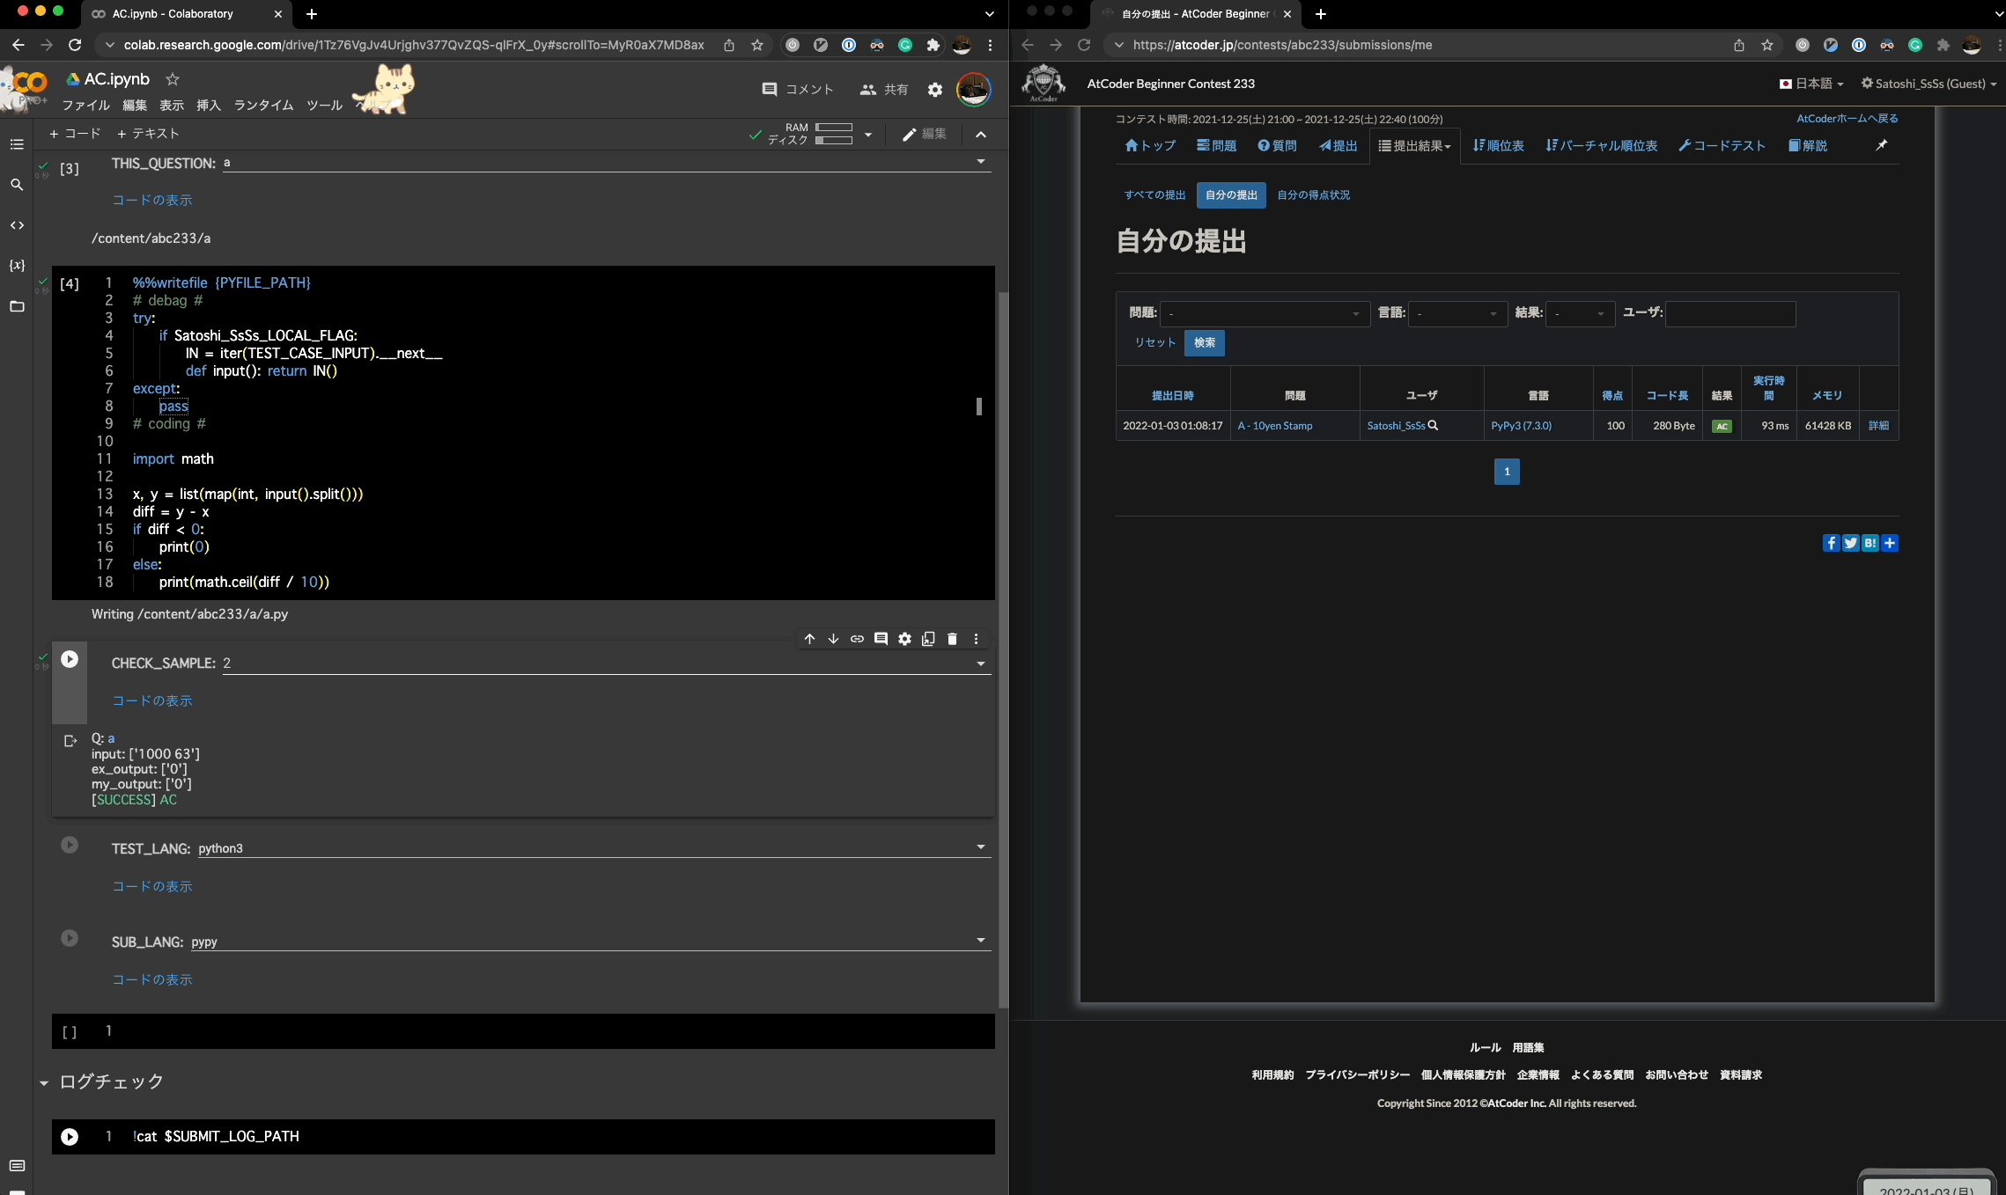Bookmark the Colab page star in address bar
The image size is (2006, 1195).
point(757,45)
